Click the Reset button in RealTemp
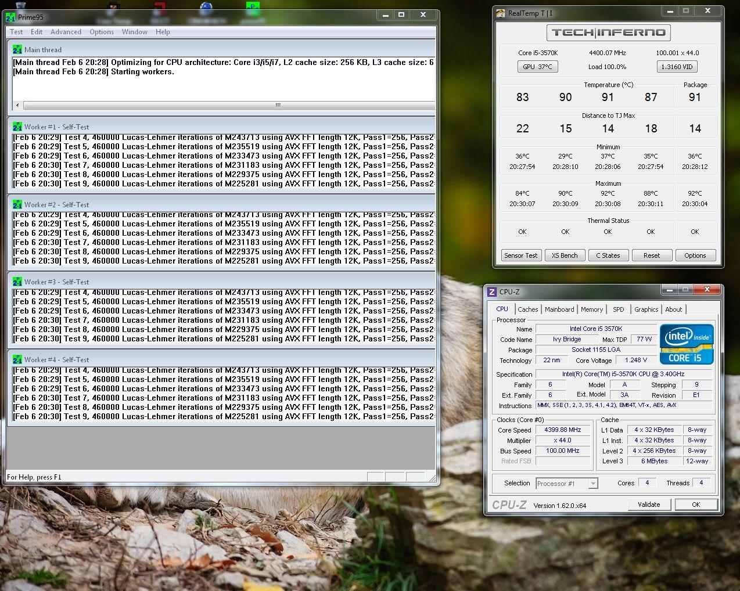The image size is (740, 591). click(652, 255)
